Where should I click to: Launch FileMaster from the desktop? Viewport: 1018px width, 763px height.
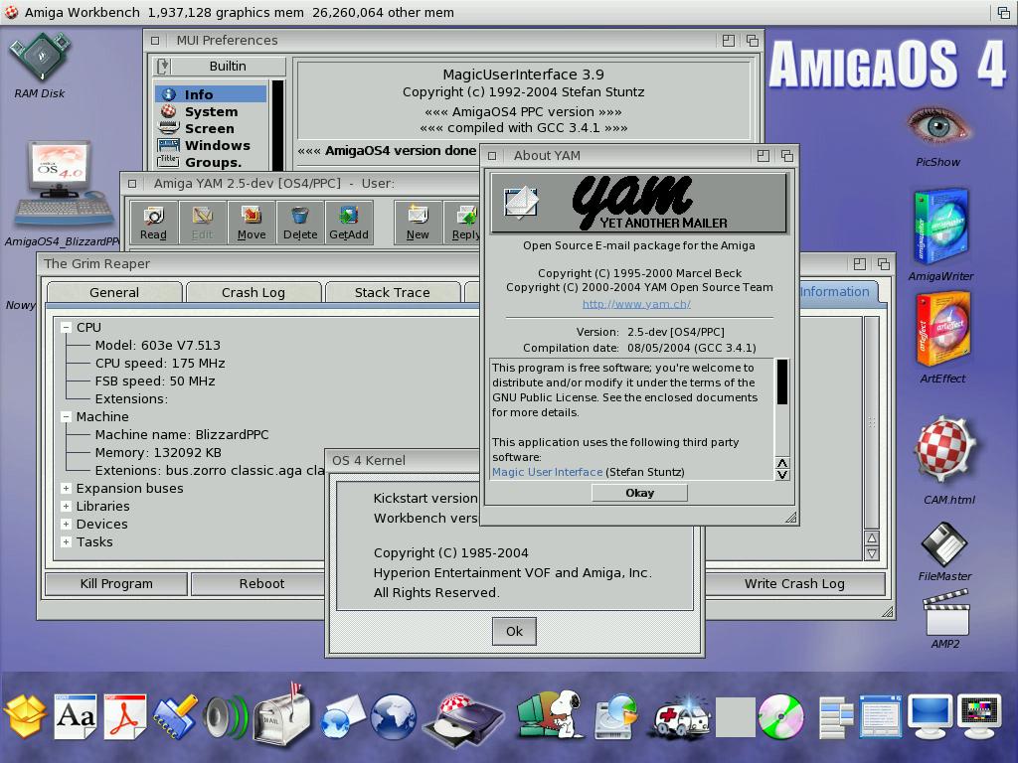click(944, 543)
